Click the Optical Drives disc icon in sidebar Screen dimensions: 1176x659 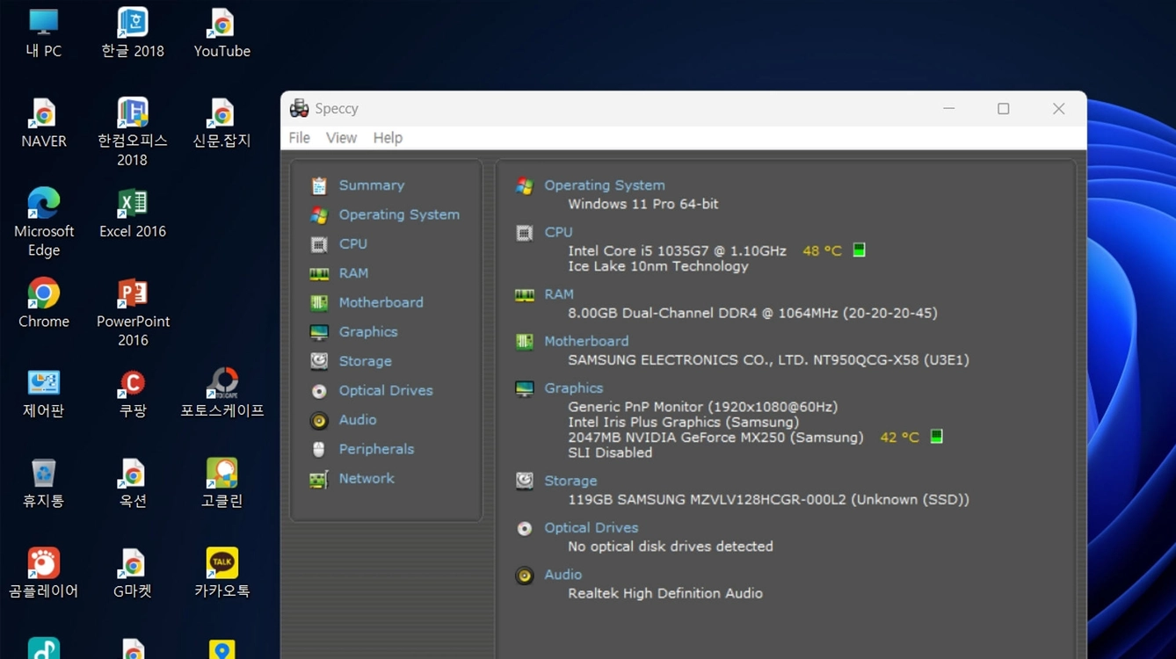click(319, 391)
